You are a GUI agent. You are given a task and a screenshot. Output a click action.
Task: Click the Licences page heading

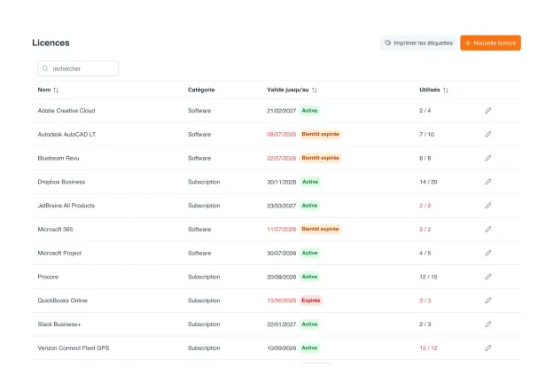click(x=51, y=43)
